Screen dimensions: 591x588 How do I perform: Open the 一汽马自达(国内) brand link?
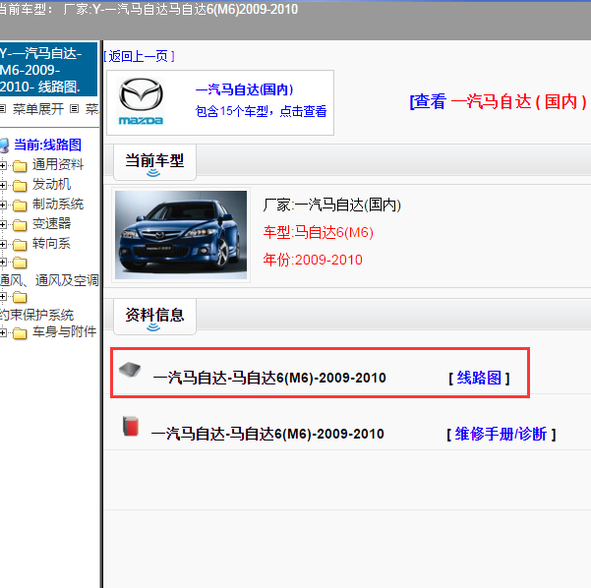click(244, 89)
